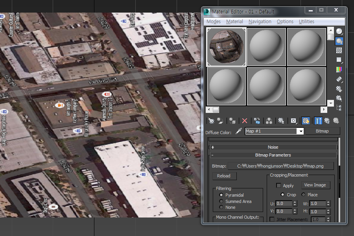Toggle the Backlight icon
354x236 pixels.
pos(339,41)
